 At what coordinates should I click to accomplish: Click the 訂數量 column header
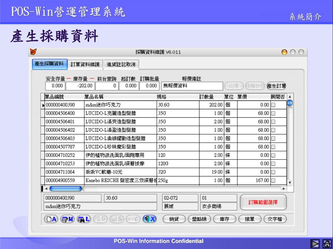211,97
